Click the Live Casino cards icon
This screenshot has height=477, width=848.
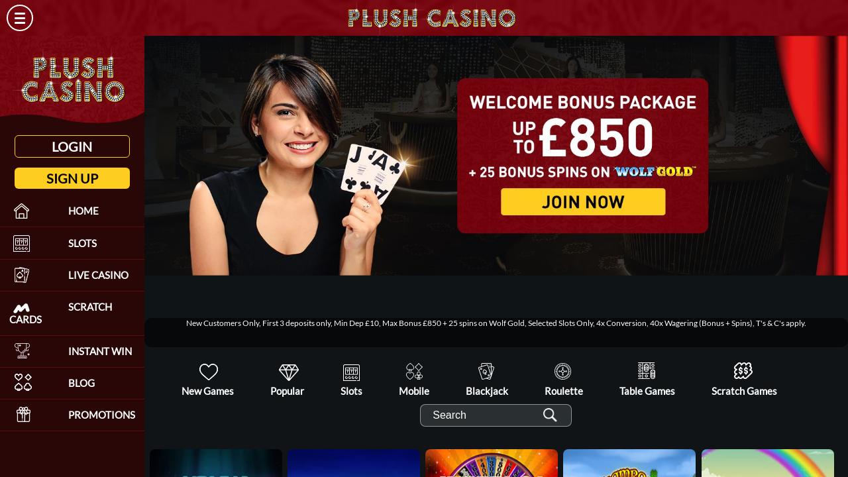click(22, 275)
